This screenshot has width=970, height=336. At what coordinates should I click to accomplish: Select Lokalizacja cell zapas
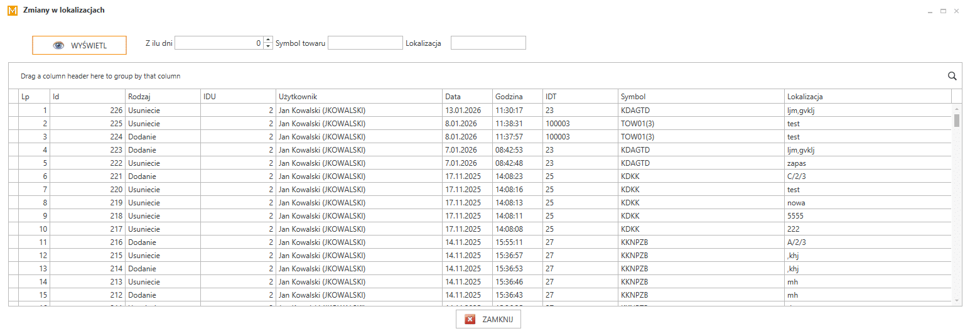pyautogui.click(x=868, y=163)
